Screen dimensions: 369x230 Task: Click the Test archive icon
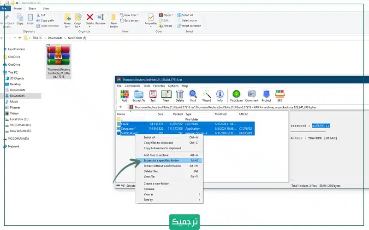coord(153,96)
